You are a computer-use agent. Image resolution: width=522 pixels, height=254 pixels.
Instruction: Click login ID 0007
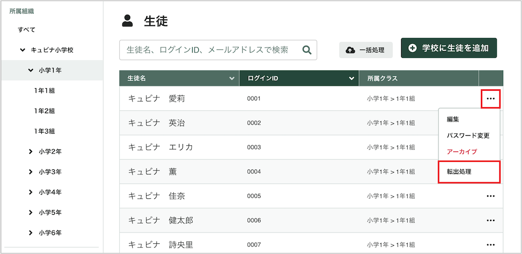(254, 245)
